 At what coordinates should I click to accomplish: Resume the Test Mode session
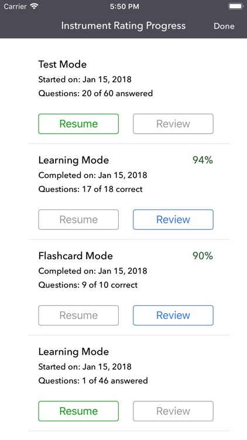click(78, 124)
